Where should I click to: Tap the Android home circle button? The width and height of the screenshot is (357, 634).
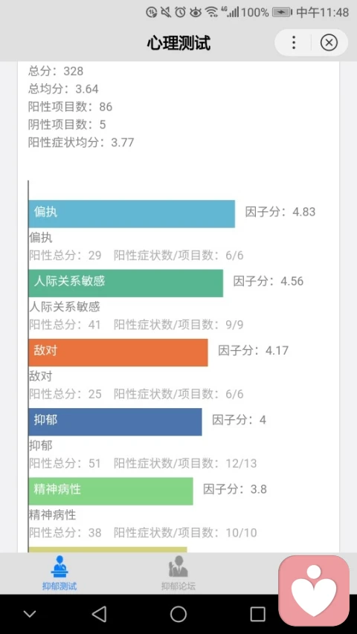[178, 614]
